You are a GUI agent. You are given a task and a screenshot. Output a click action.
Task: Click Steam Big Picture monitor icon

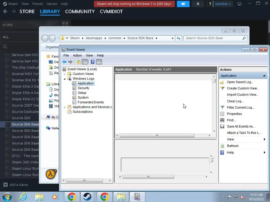(x=239, y=4)
